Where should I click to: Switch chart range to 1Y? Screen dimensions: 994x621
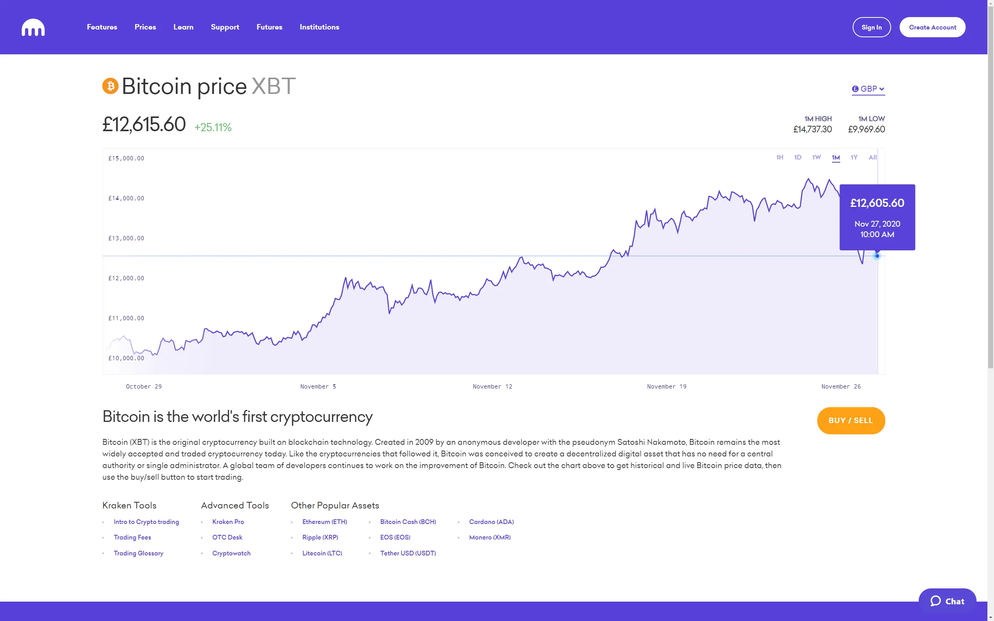point(854,157)
